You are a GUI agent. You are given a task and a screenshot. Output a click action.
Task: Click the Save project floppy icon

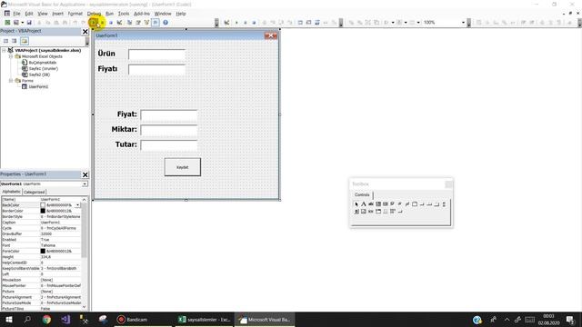[x=29, y=23]
